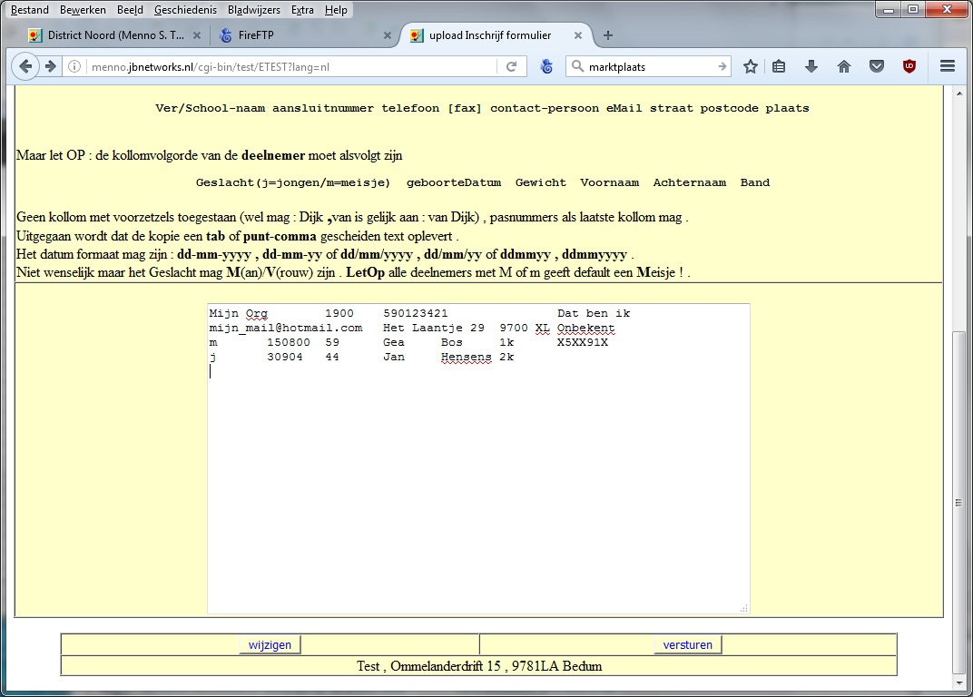Switch to the FireFTP tab
Image resolution: width=973 pixels, height=697 pixels.
tap(300, 35)
